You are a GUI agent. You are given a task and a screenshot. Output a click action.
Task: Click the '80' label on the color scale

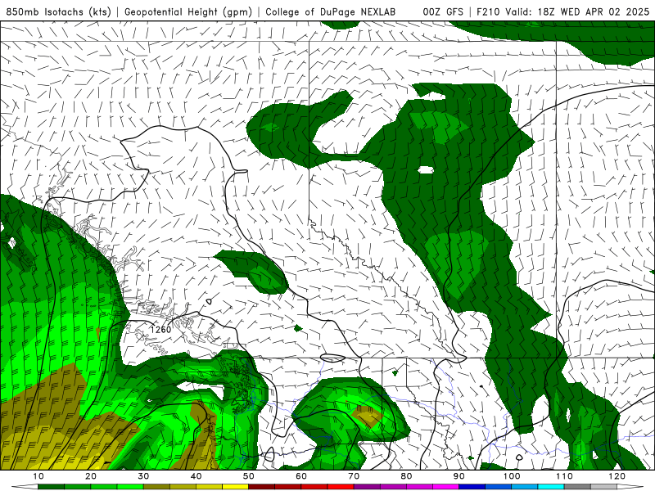tap(406, 476)
